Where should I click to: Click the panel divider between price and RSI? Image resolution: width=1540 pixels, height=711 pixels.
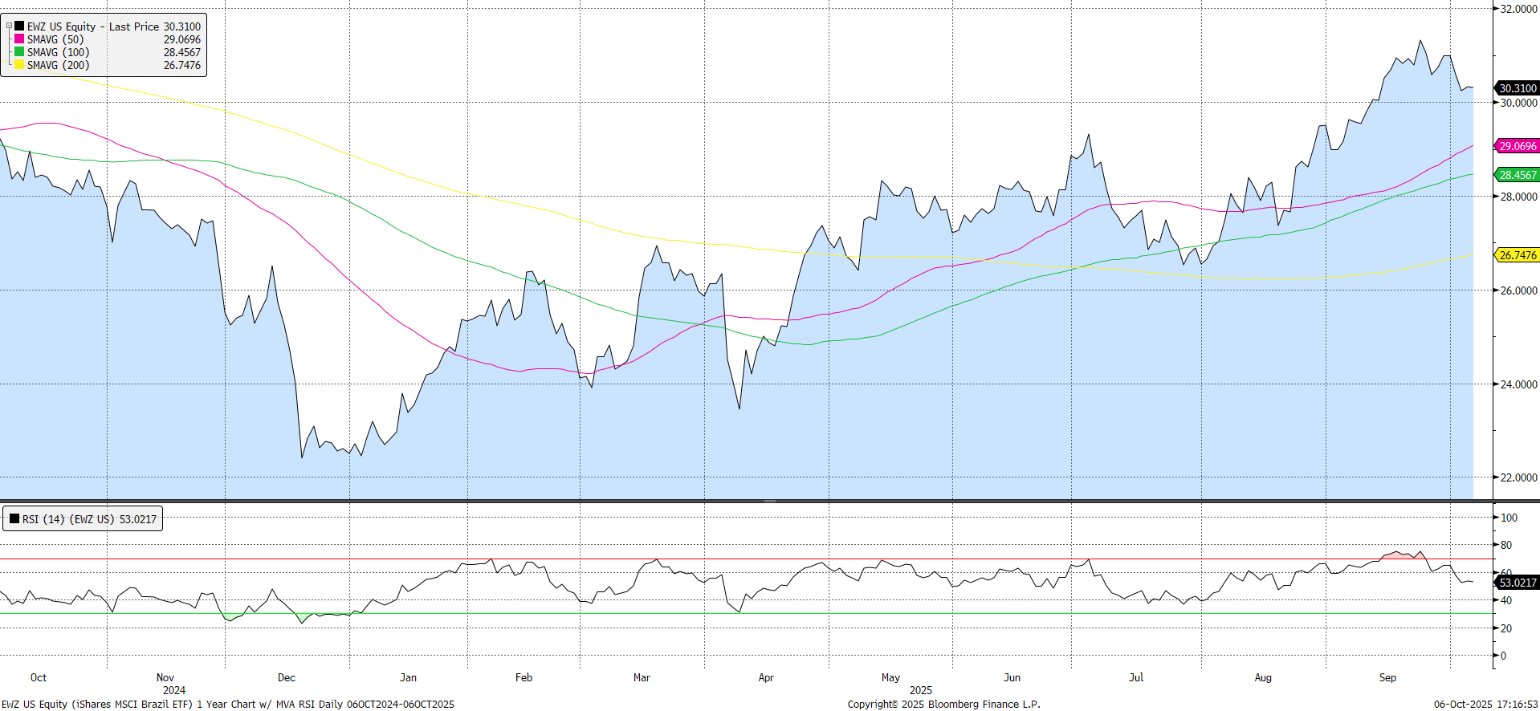pyautogui.click(x=770, y=501)
